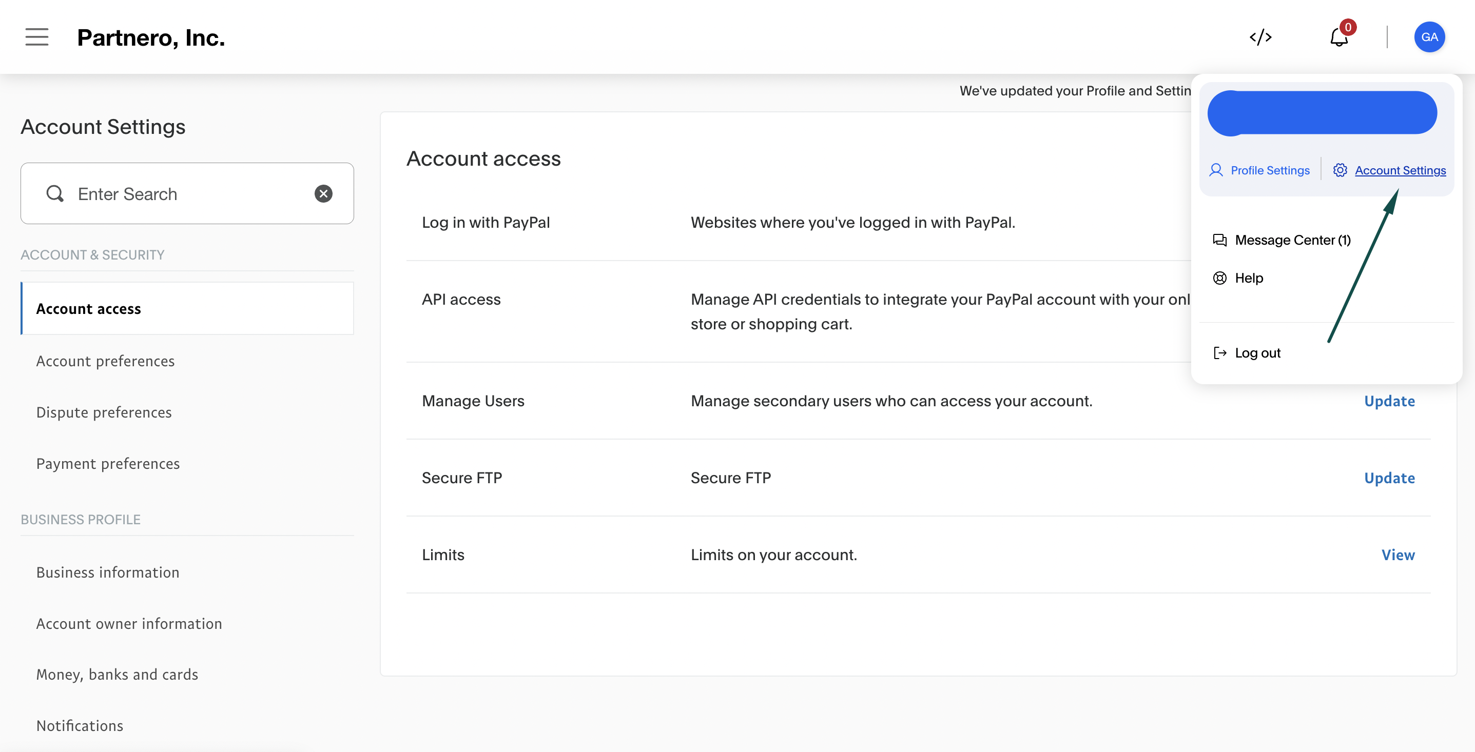Clear the search field with X icon
This screenshot has width=1475, height=752.
(x=323, y=194)
